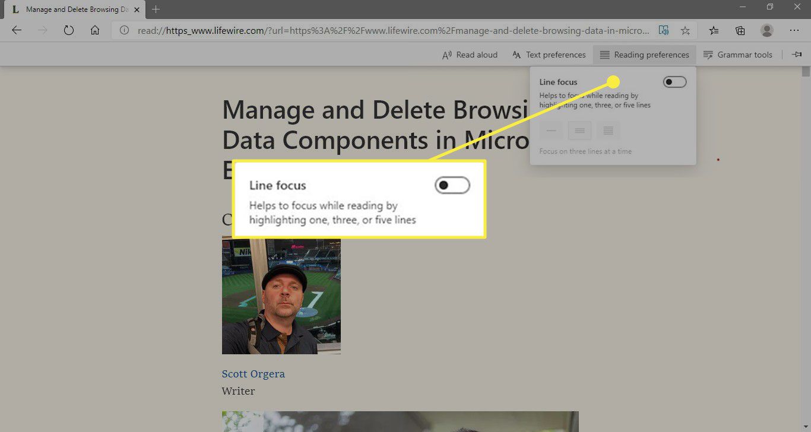Pin the reader toolbar with pin icon
The height and width of the screenshot is (432, 811).
(x=797, y=54)
